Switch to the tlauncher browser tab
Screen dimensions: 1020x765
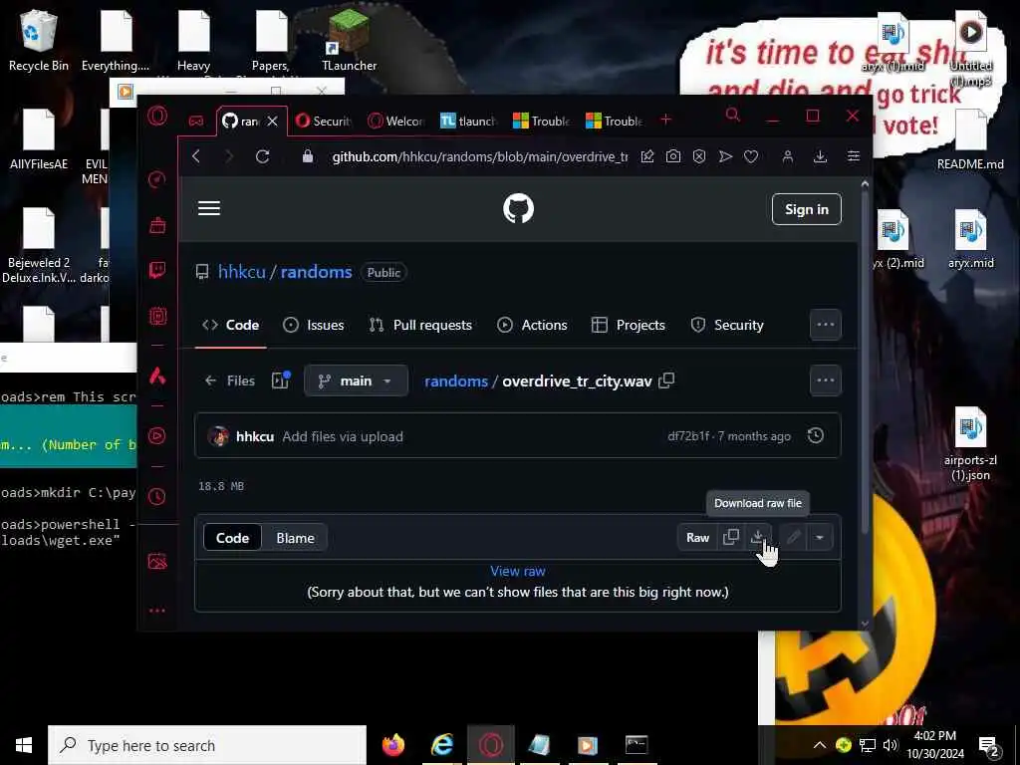pos(468,121)
